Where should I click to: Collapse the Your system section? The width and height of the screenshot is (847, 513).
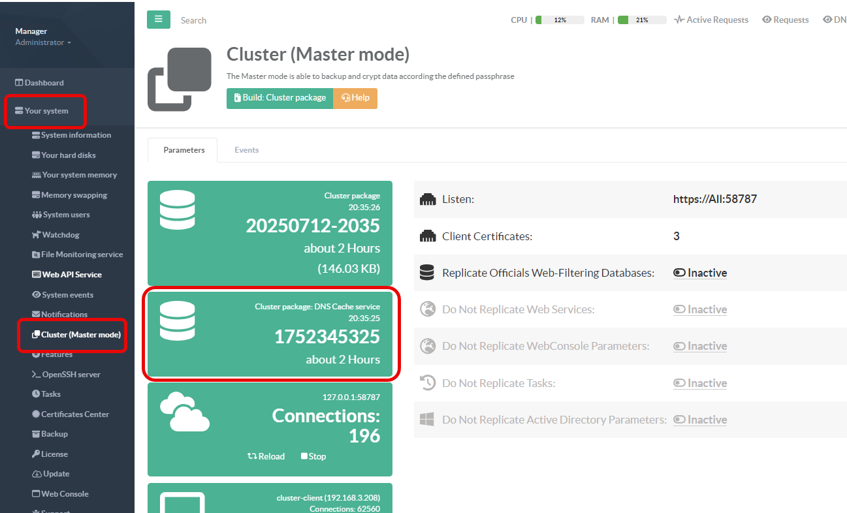pyautogui.click(x=46, y=111)
